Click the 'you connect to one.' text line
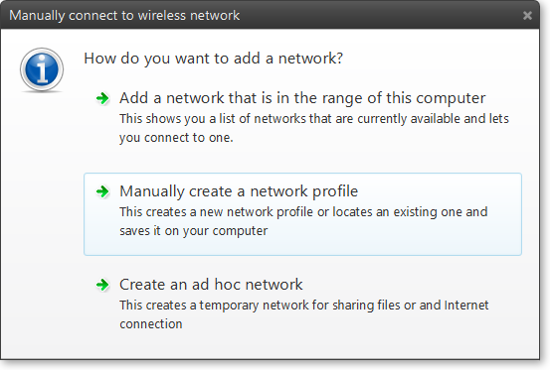 tap(176, 138)
